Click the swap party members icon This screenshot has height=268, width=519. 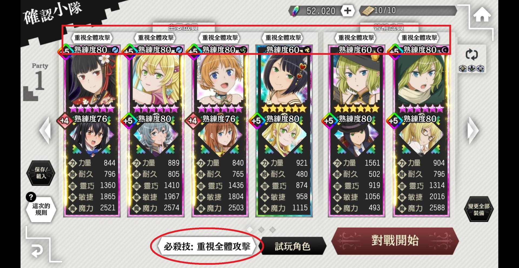[472, 54]
